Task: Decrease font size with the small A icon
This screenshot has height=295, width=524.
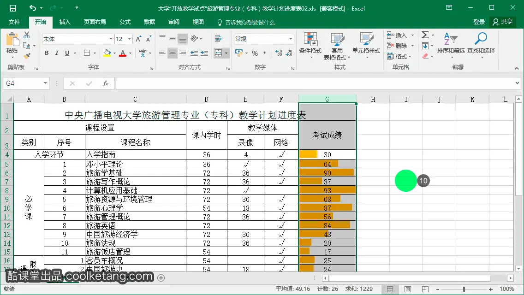Action: (x=149, y=39)
